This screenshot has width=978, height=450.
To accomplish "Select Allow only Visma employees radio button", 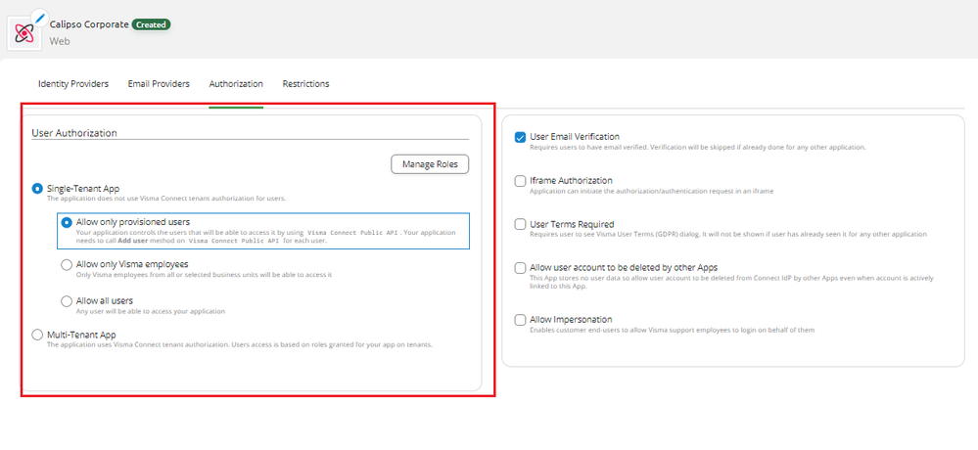I will (67, 264).
